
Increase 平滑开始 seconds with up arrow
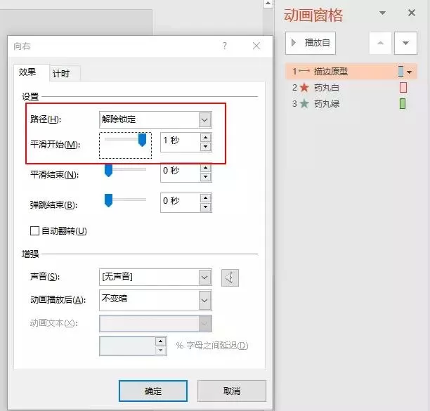[205, 138]
